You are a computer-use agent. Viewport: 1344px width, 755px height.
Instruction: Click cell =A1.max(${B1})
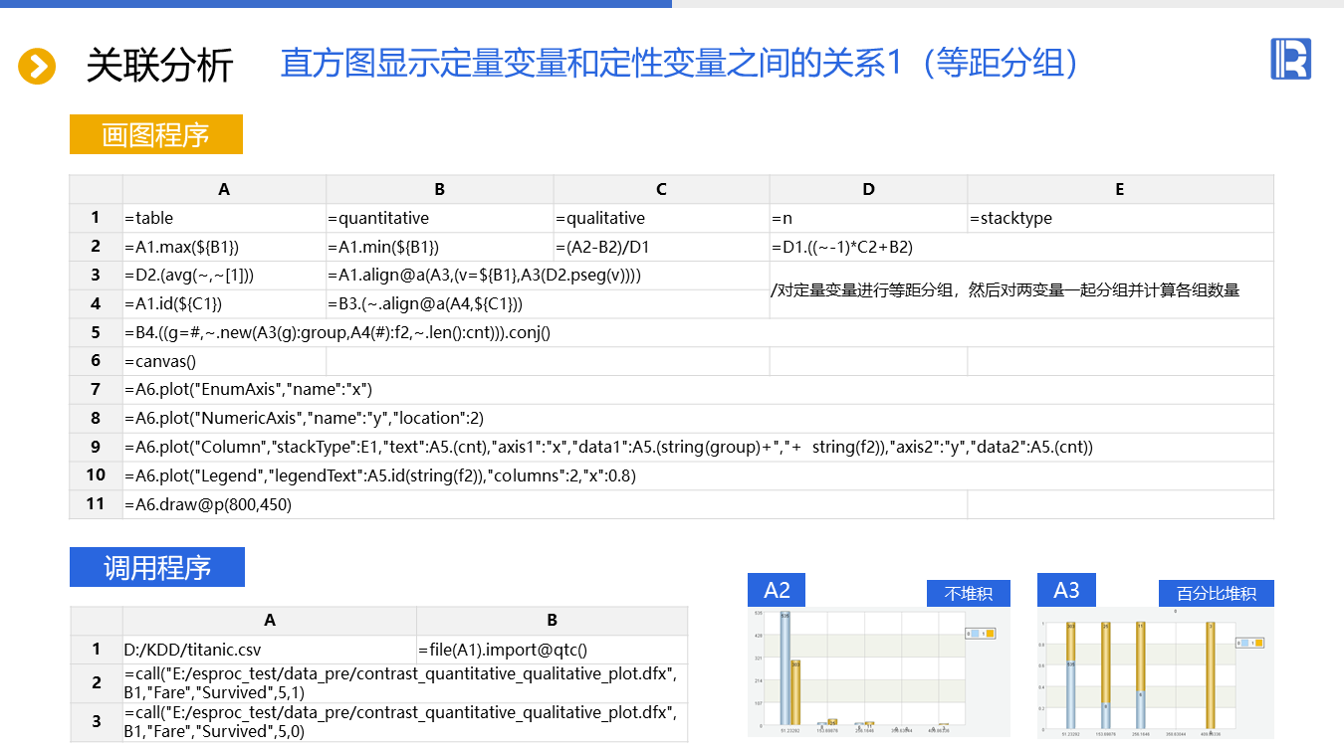pyautogui.click(x=224, y=247)
